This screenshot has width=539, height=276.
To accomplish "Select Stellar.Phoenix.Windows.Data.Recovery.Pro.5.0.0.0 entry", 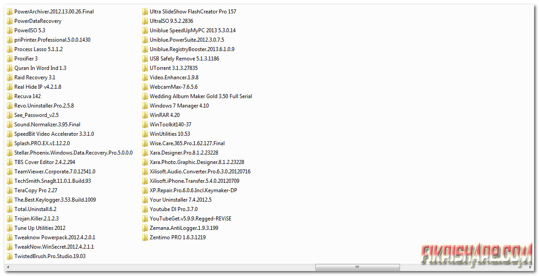I will point(74,153).
